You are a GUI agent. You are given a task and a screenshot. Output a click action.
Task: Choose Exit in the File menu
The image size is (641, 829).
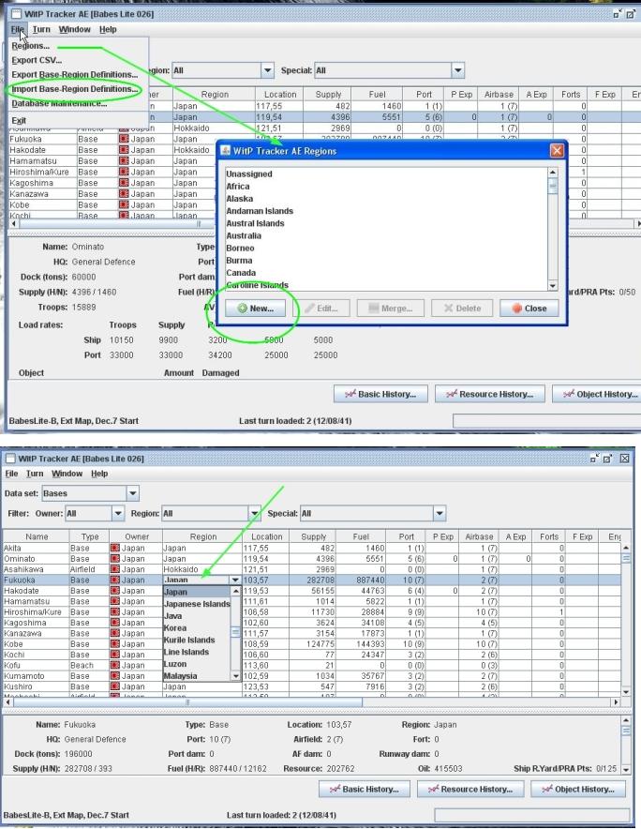[x=19, y=121]
